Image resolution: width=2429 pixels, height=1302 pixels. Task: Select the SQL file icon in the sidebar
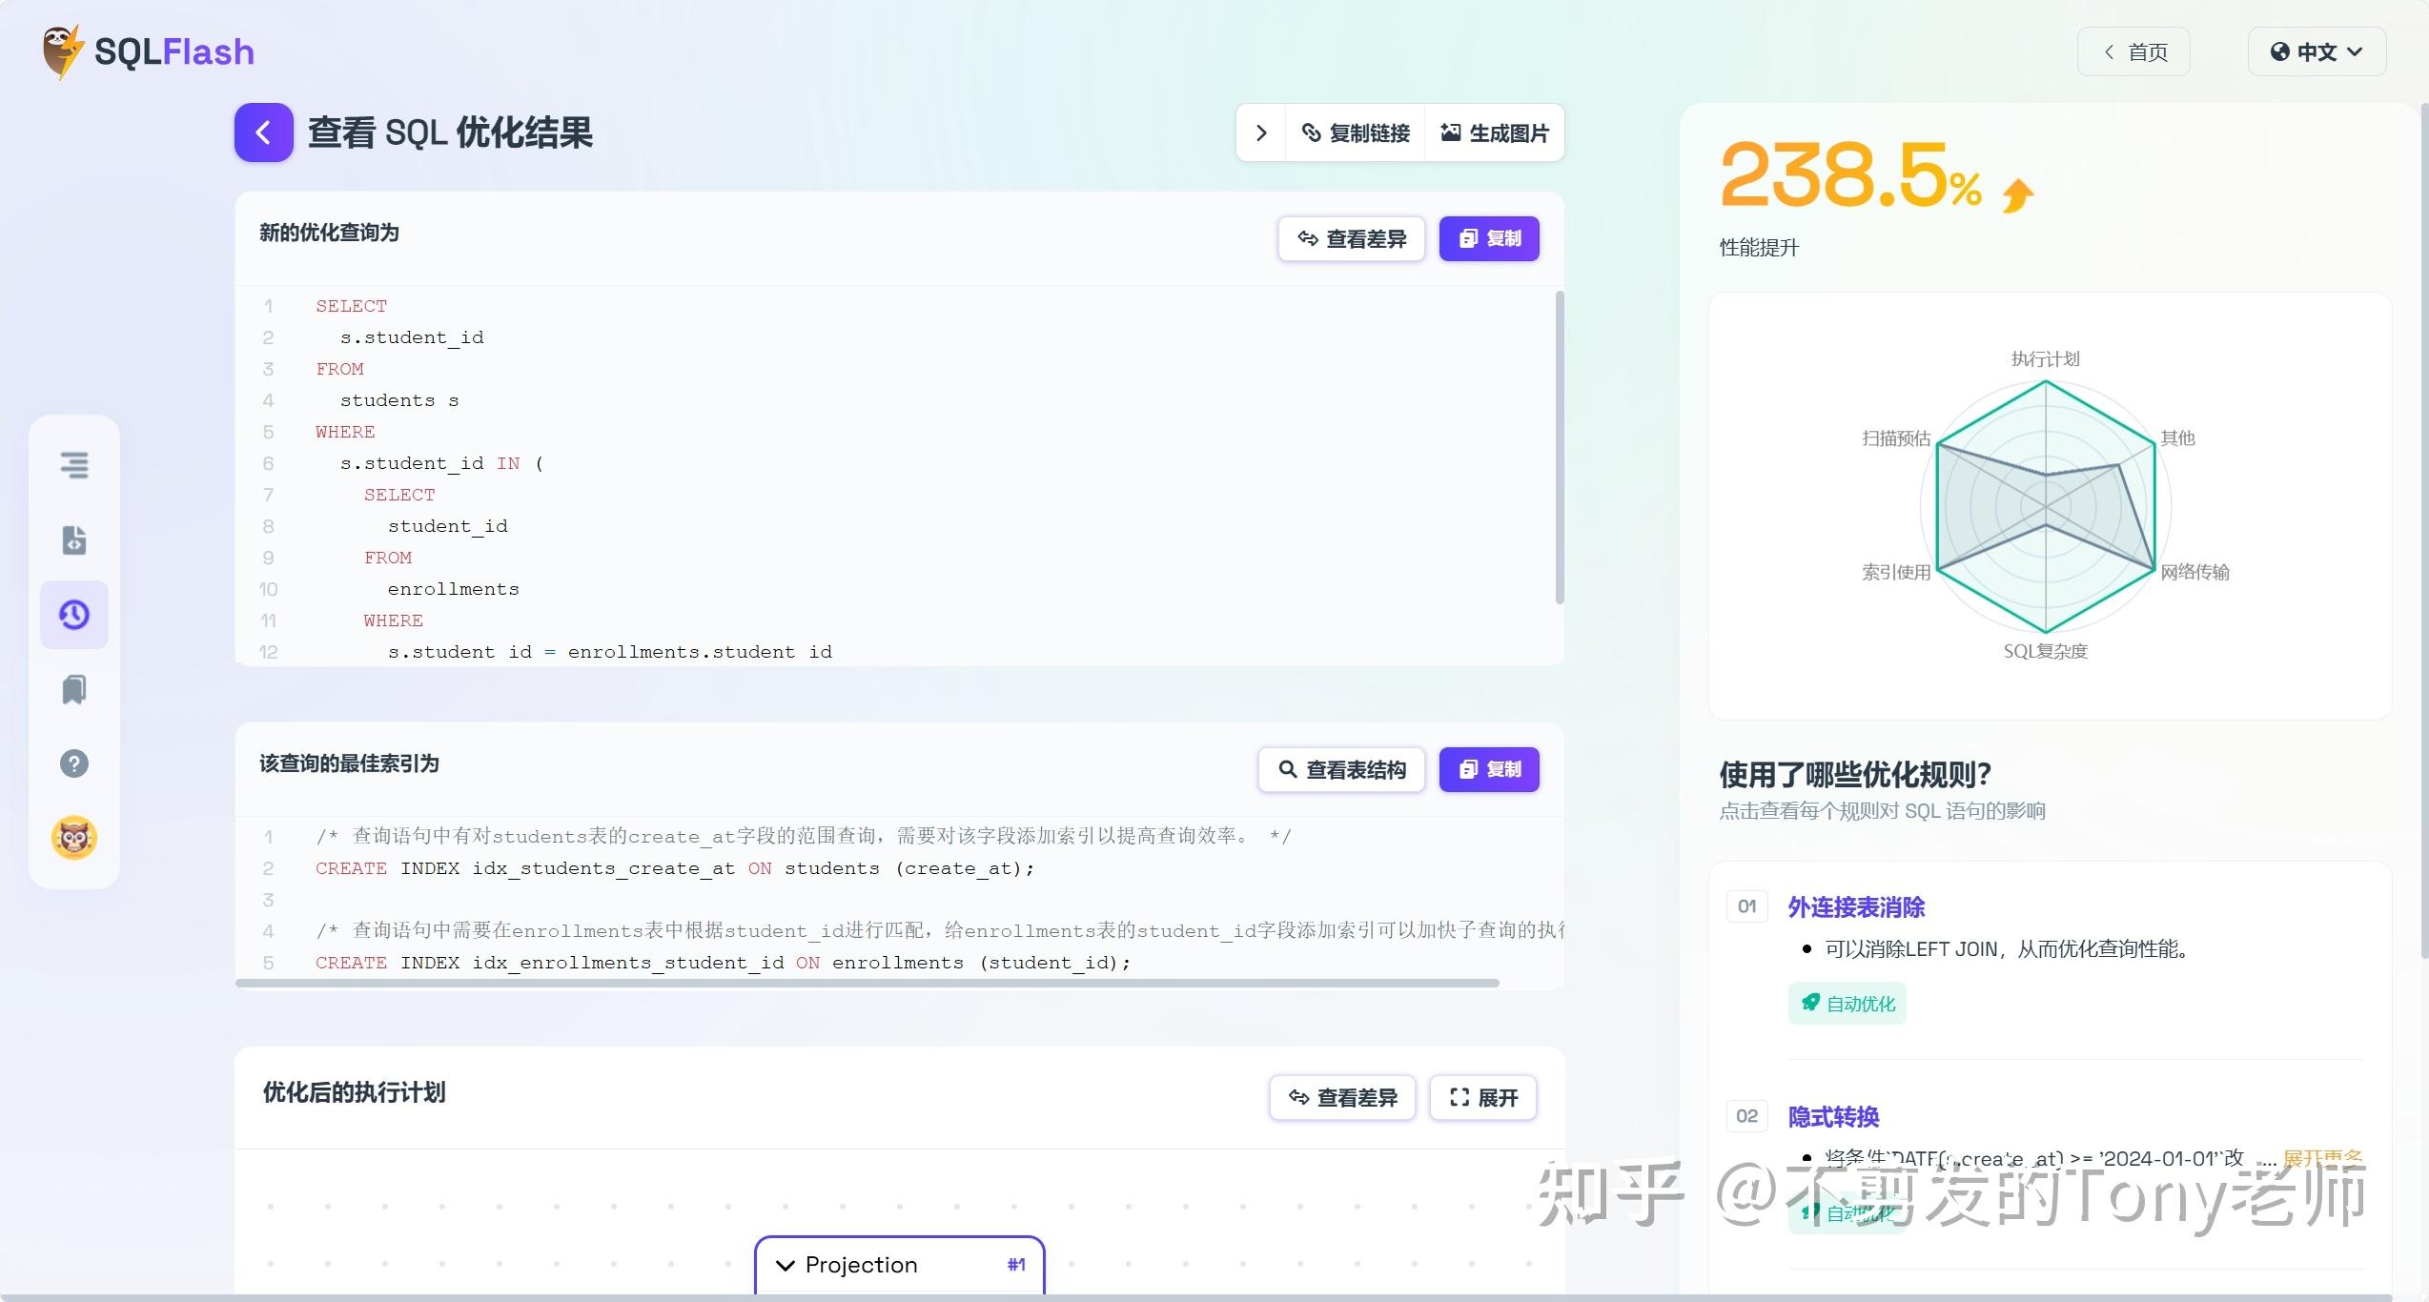click(x=73, y=539)
